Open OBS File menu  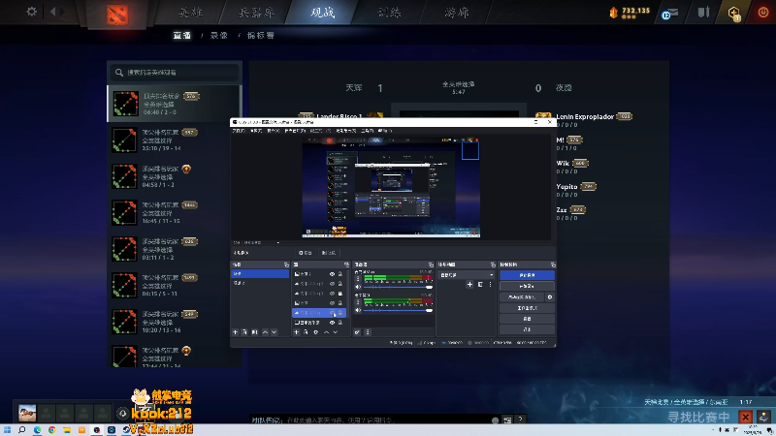[x=239, y=131]
